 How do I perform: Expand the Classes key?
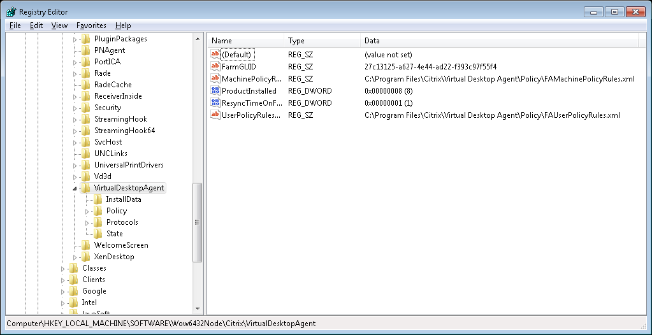(63, 269)
